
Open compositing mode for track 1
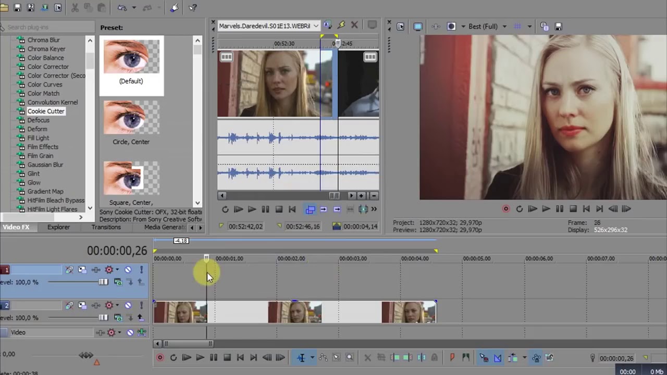pyautogui.click(x=118, y=282)
